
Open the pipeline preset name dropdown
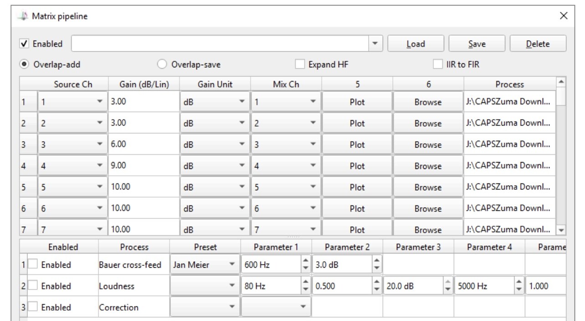coord(375,44)
